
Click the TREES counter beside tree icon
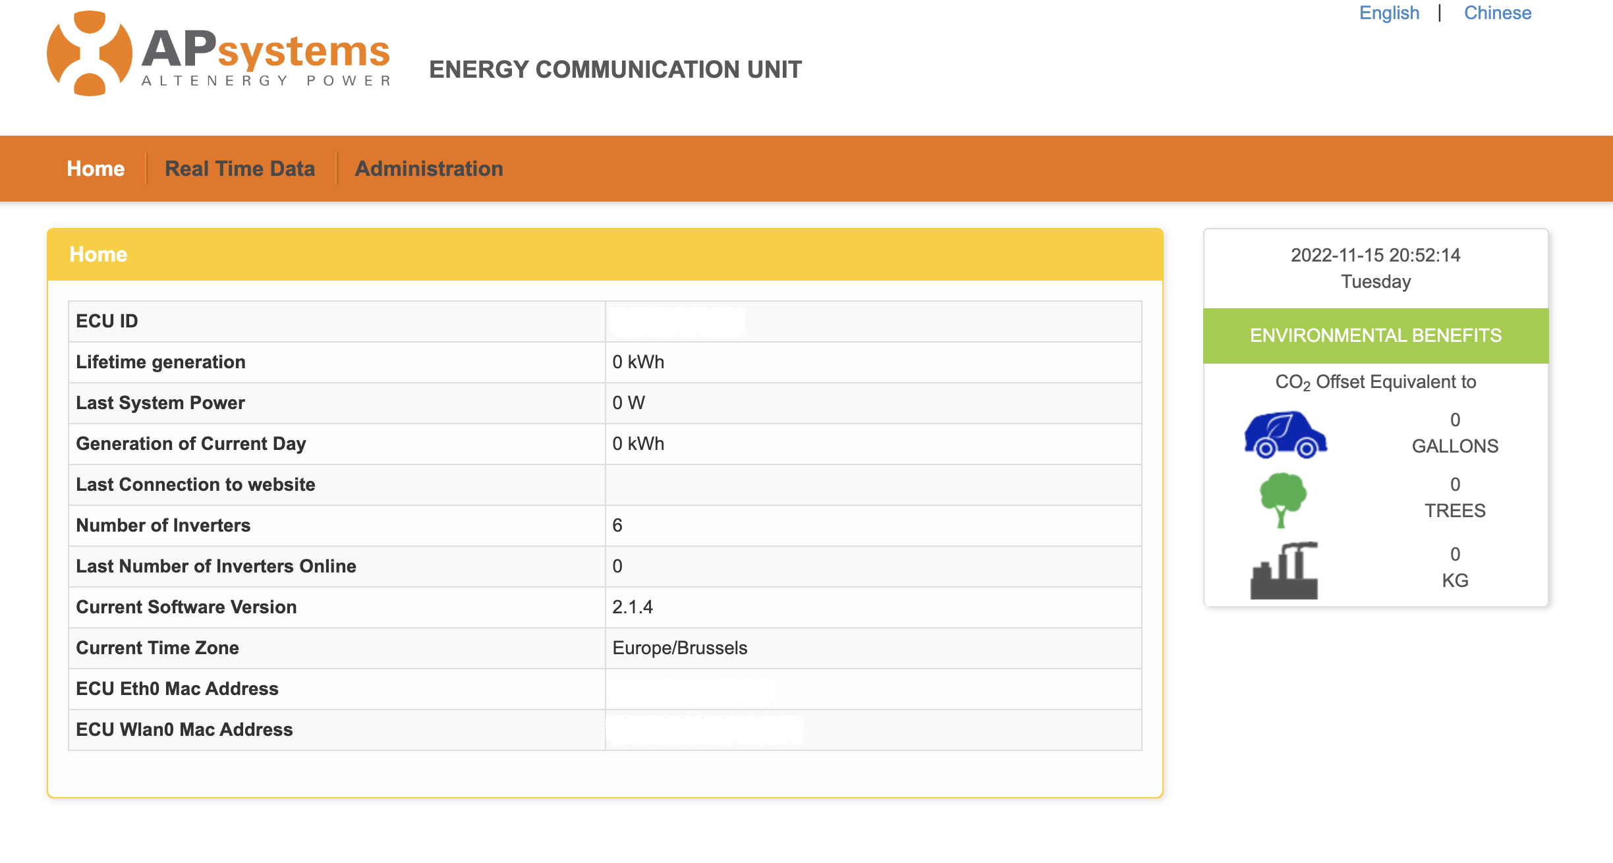click(1455, 498)
